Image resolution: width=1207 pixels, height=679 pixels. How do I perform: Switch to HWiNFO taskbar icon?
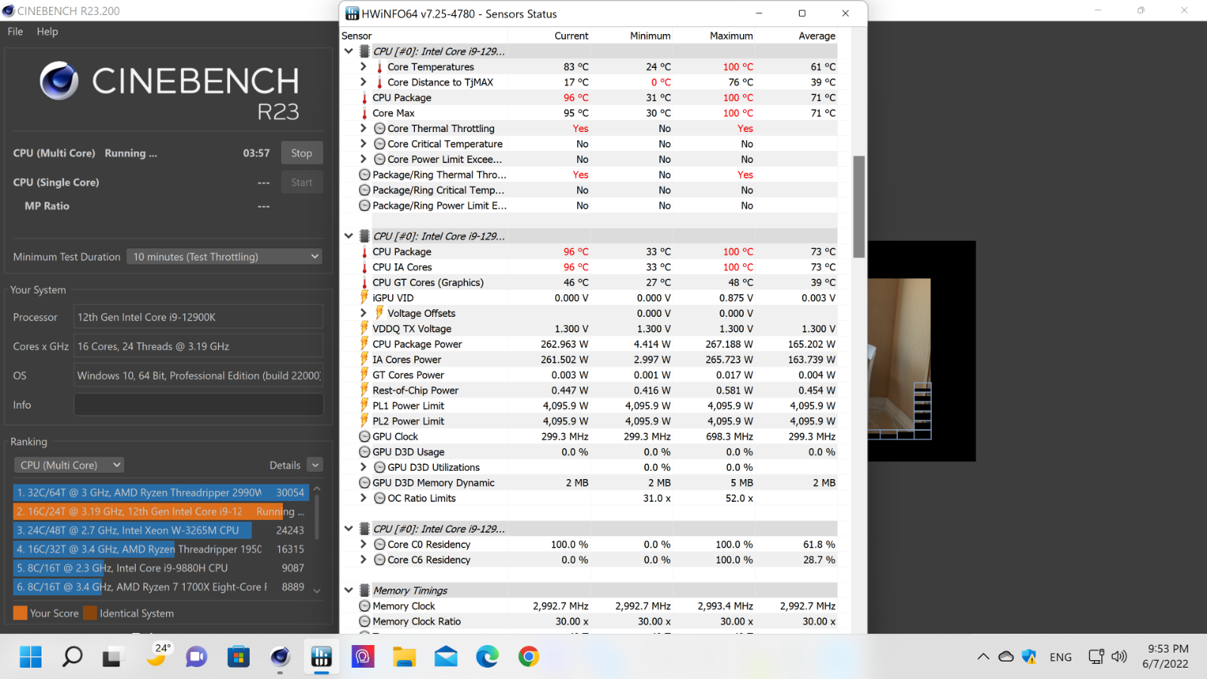[321, 657]
